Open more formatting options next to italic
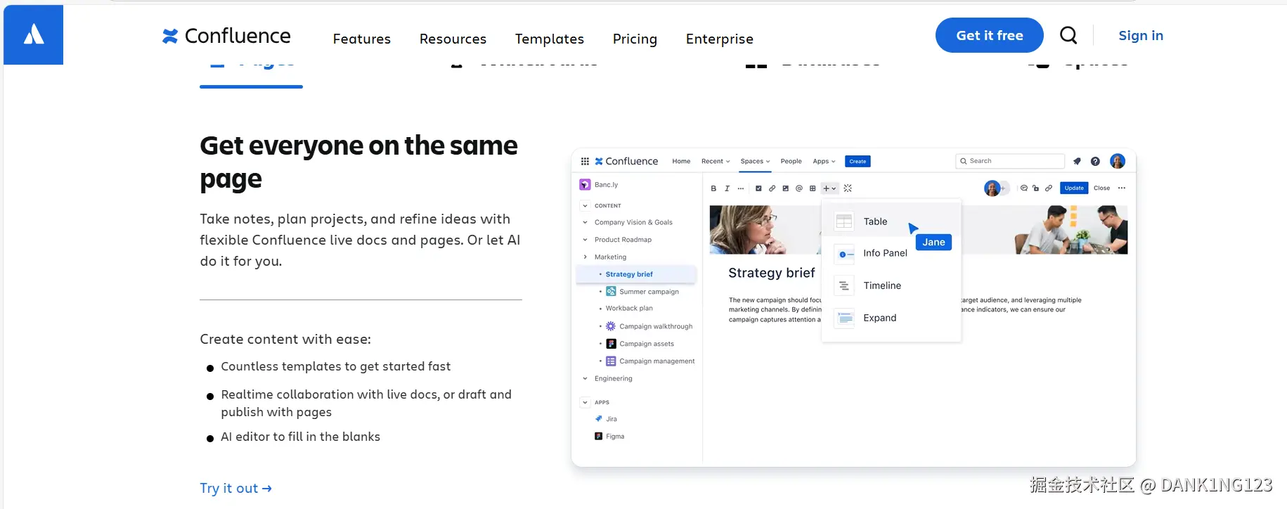1287x509 pixels. (740, 188)
